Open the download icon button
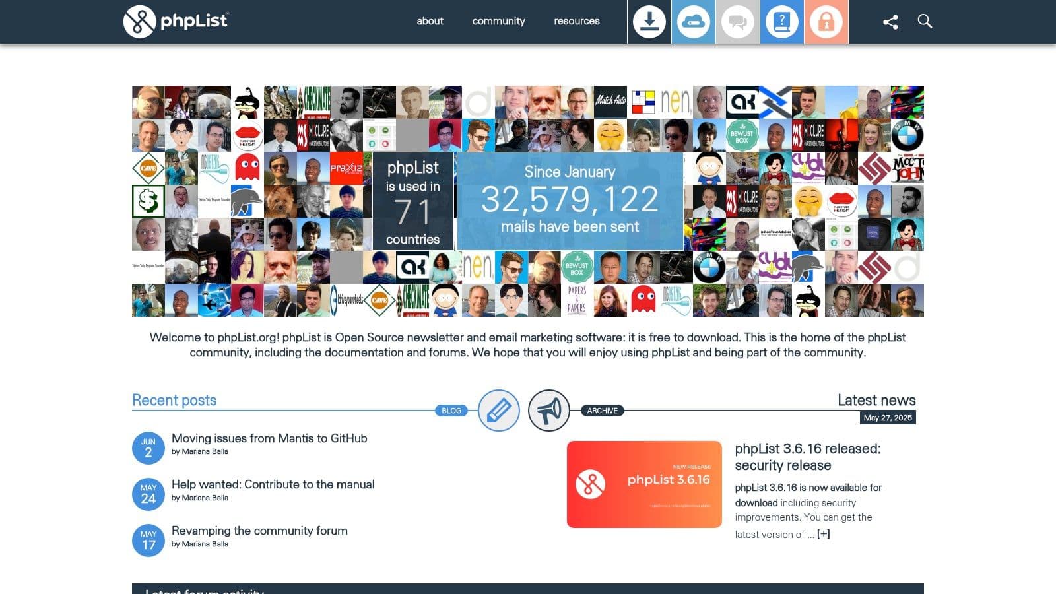 [x=649, y=22]
